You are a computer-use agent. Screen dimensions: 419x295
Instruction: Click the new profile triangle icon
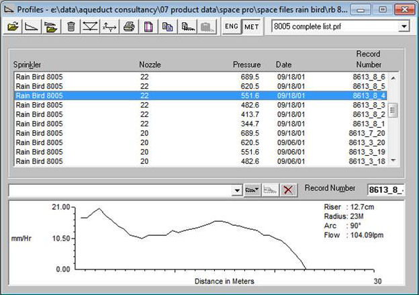[x=32, y=26]
